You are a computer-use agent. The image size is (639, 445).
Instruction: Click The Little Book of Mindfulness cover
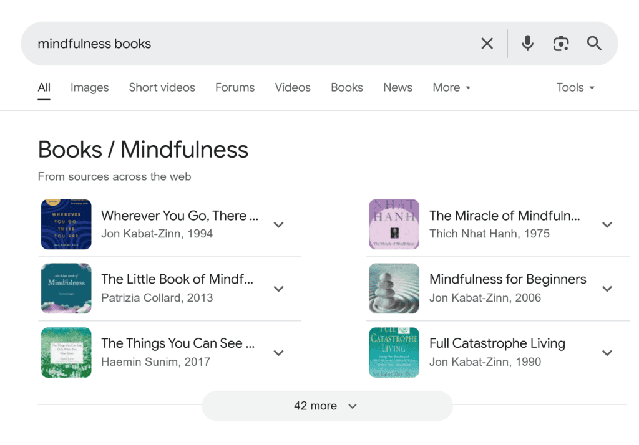pyautogui.click(x=66, y=288)
